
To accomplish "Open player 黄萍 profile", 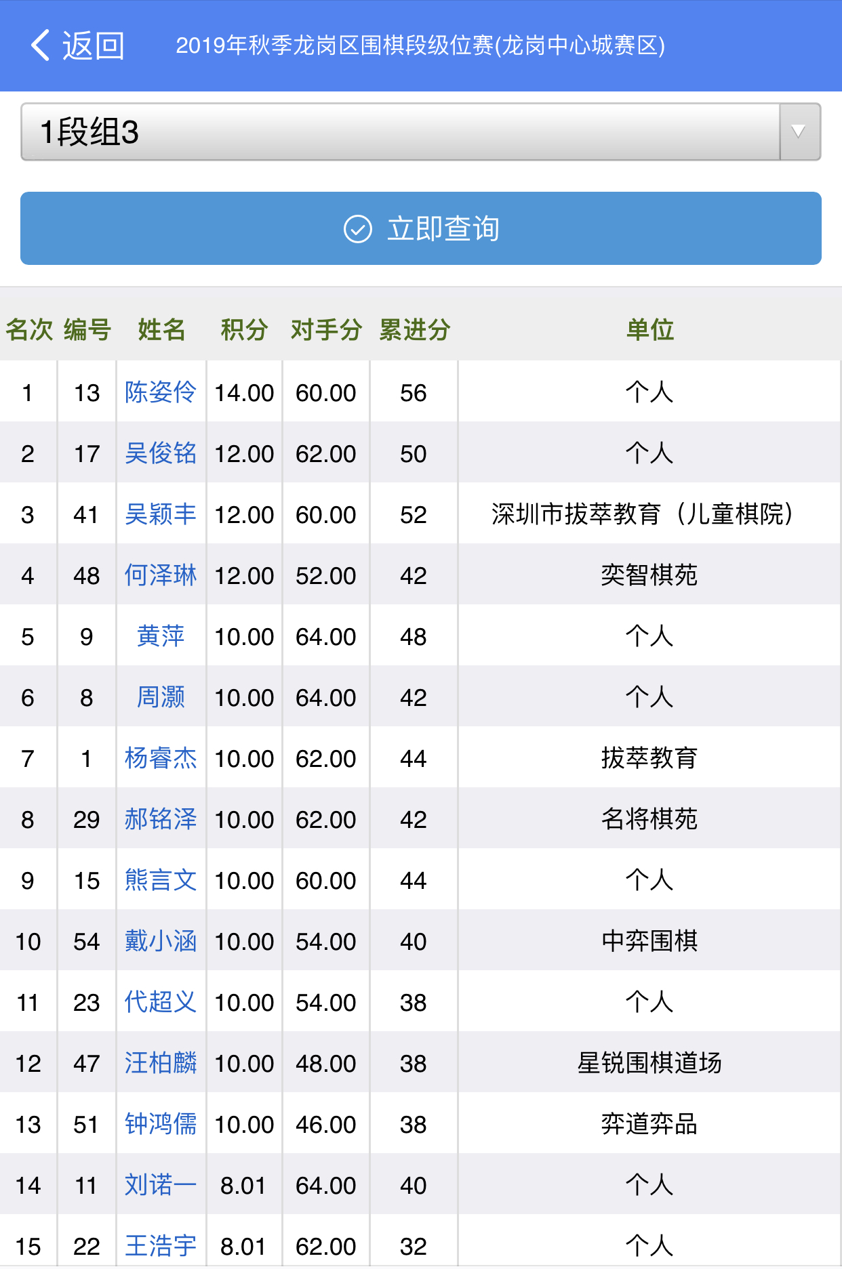I will tap(161, 636).
